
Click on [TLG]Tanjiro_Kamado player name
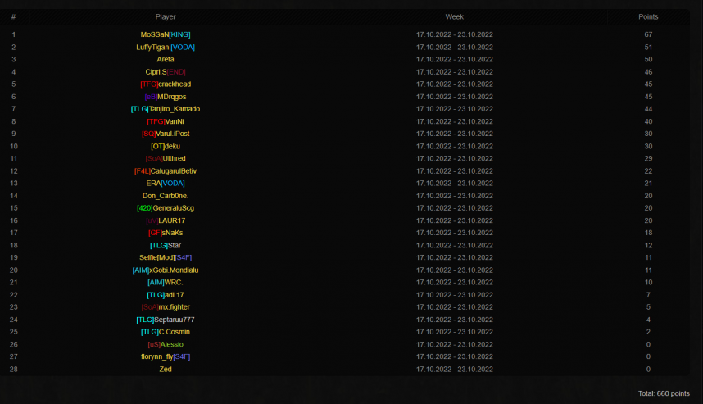166,109
